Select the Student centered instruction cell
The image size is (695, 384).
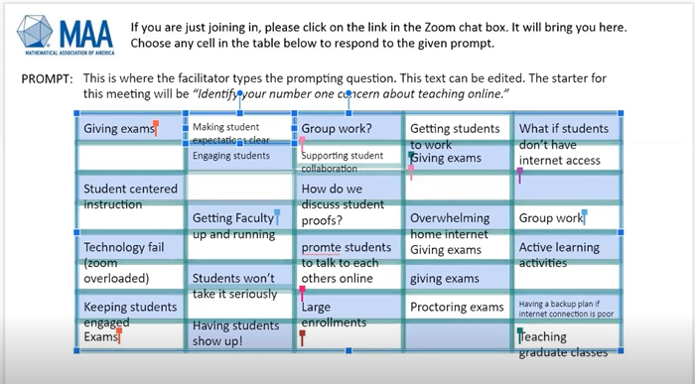(131, 196)
